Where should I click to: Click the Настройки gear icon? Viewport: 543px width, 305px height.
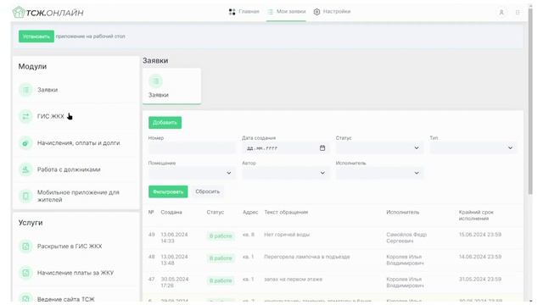tap(316, 12)
